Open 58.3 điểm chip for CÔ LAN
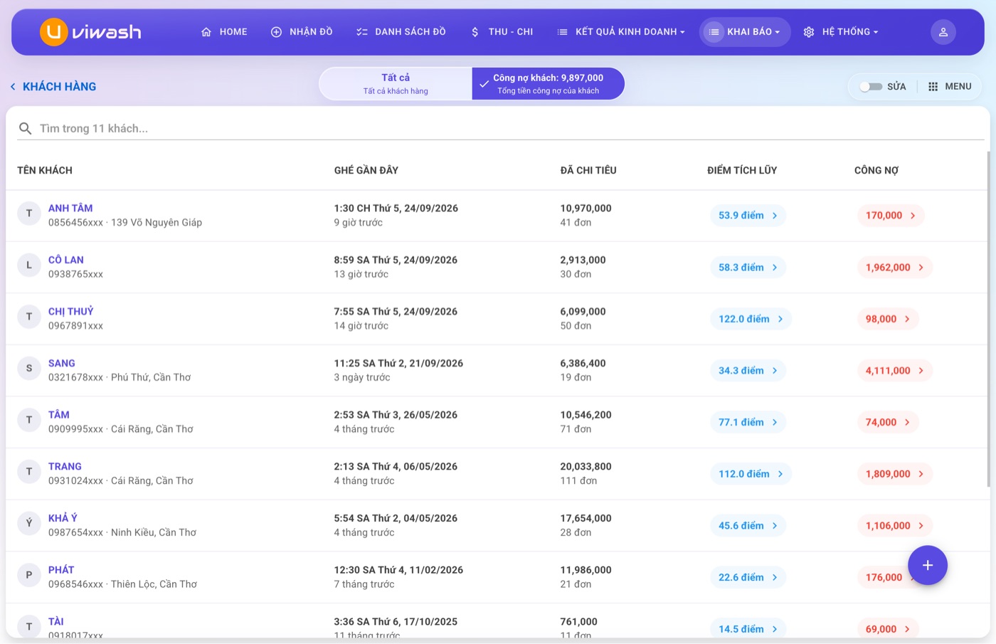Viewport: 996px width, 644px height. 748,268
